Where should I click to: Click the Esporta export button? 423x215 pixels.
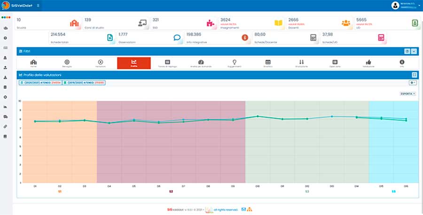tap(407, 94)
